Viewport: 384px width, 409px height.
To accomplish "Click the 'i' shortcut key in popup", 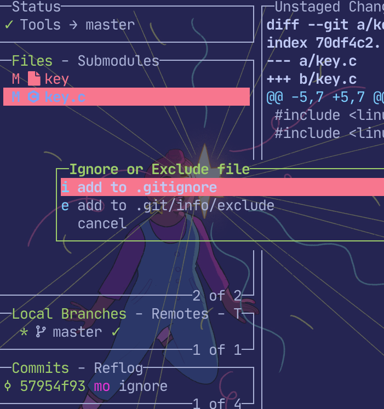I will point(65,187).
